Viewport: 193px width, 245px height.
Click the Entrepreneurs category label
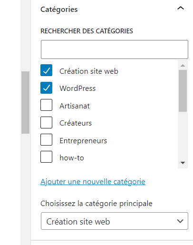coord(83,141)
